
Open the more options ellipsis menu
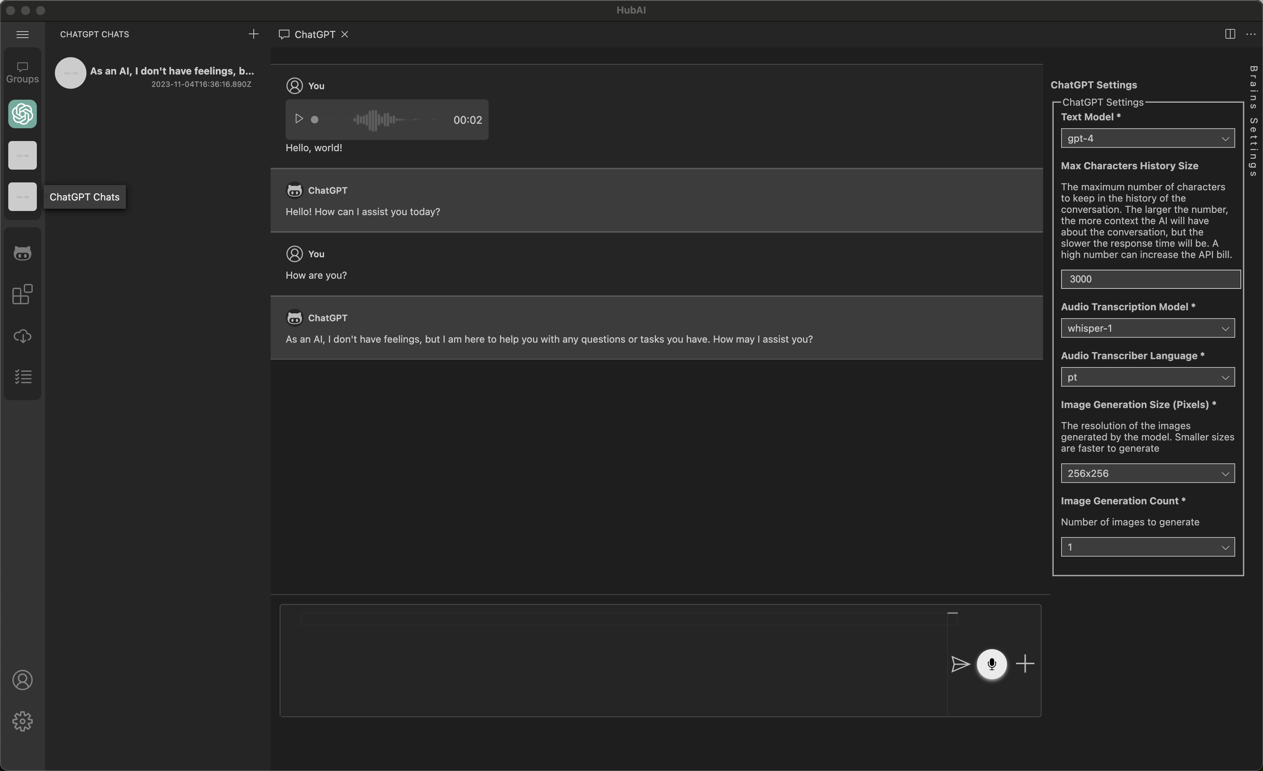(1251, 34)
